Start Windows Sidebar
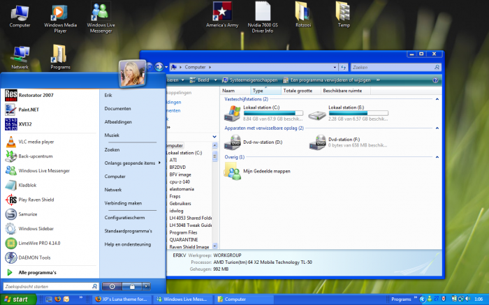Screen dimensions: 489x305 coord(50,229)
